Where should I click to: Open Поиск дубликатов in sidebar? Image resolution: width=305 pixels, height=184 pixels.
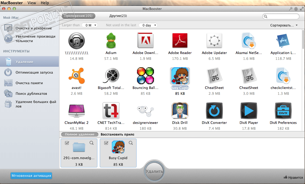(29, 93)
